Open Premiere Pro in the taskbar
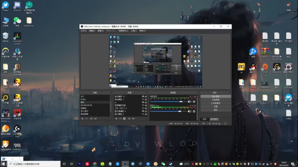The width and height of the screenshot is (298, 167). tap(80, 164)
